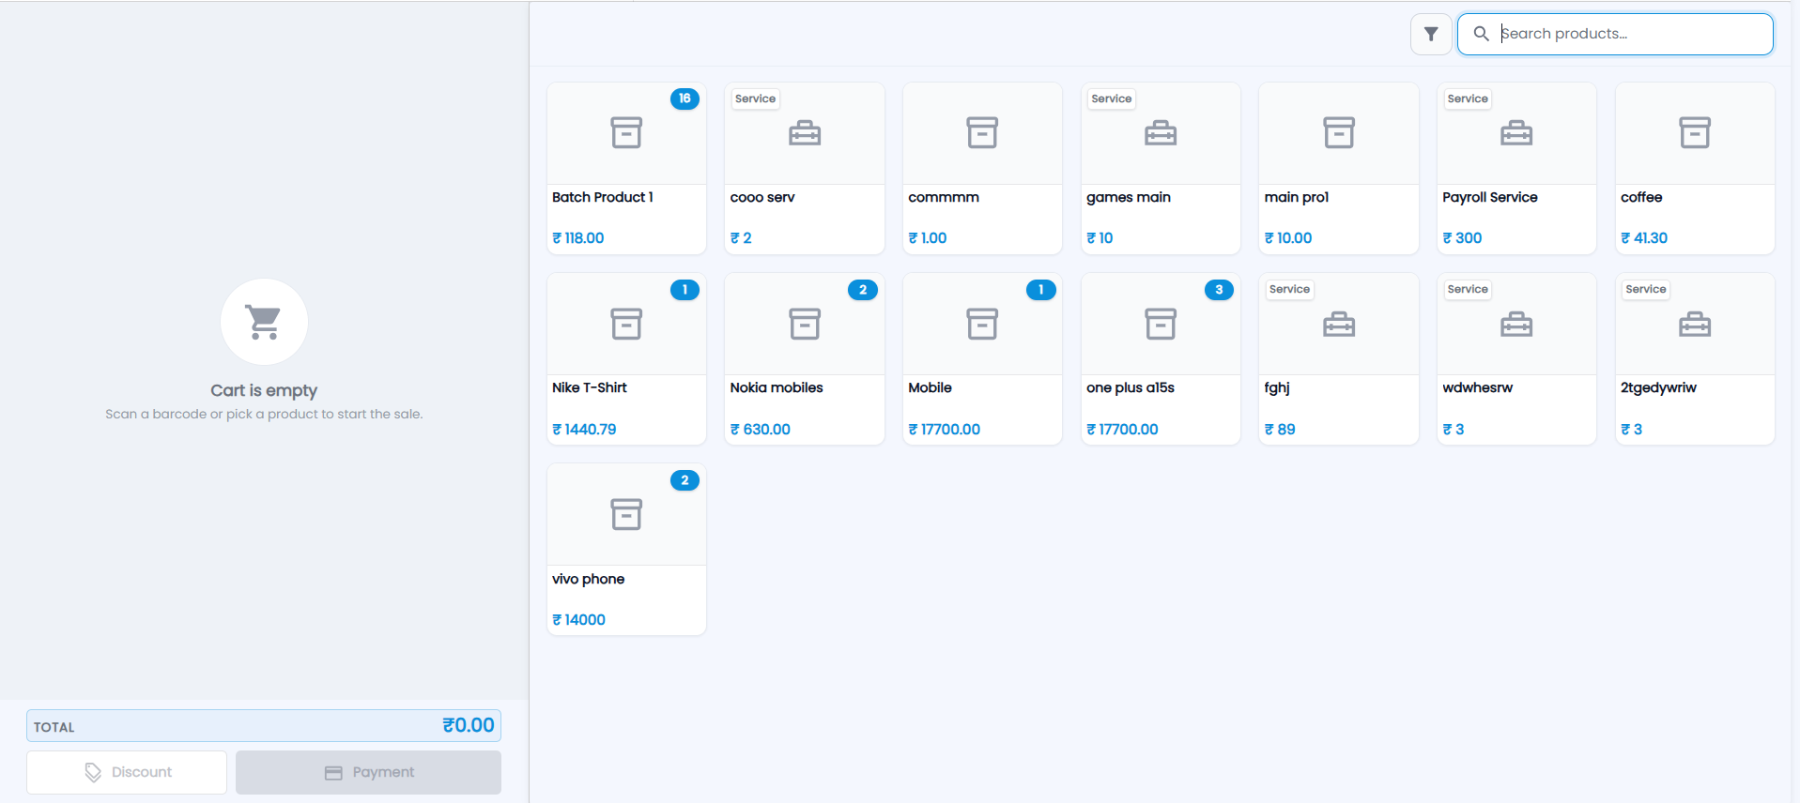
Task: Click the magnifier icon in search bar
Action: [x=1482, y=34]
